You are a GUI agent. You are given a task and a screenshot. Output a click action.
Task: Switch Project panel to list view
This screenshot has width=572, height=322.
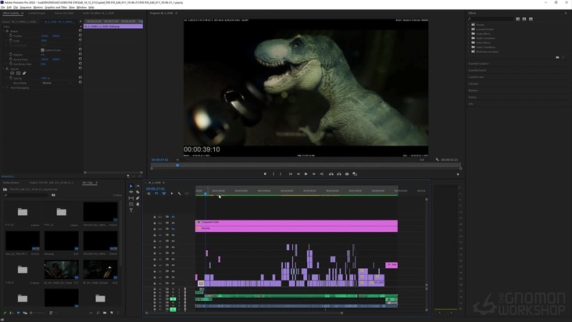[x=12, y=313]
